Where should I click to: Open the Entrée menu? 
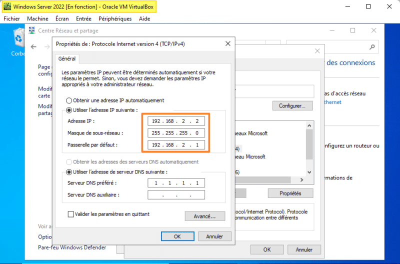pyautogui.click(x=83, y=18)
